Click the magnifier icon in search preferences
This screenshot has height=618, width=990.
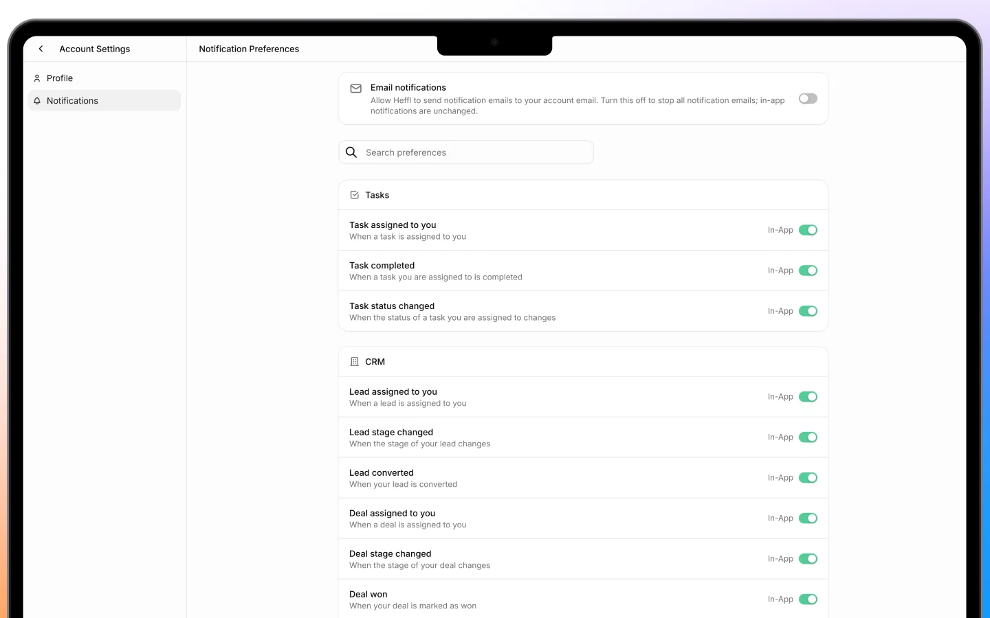point(351,152)
